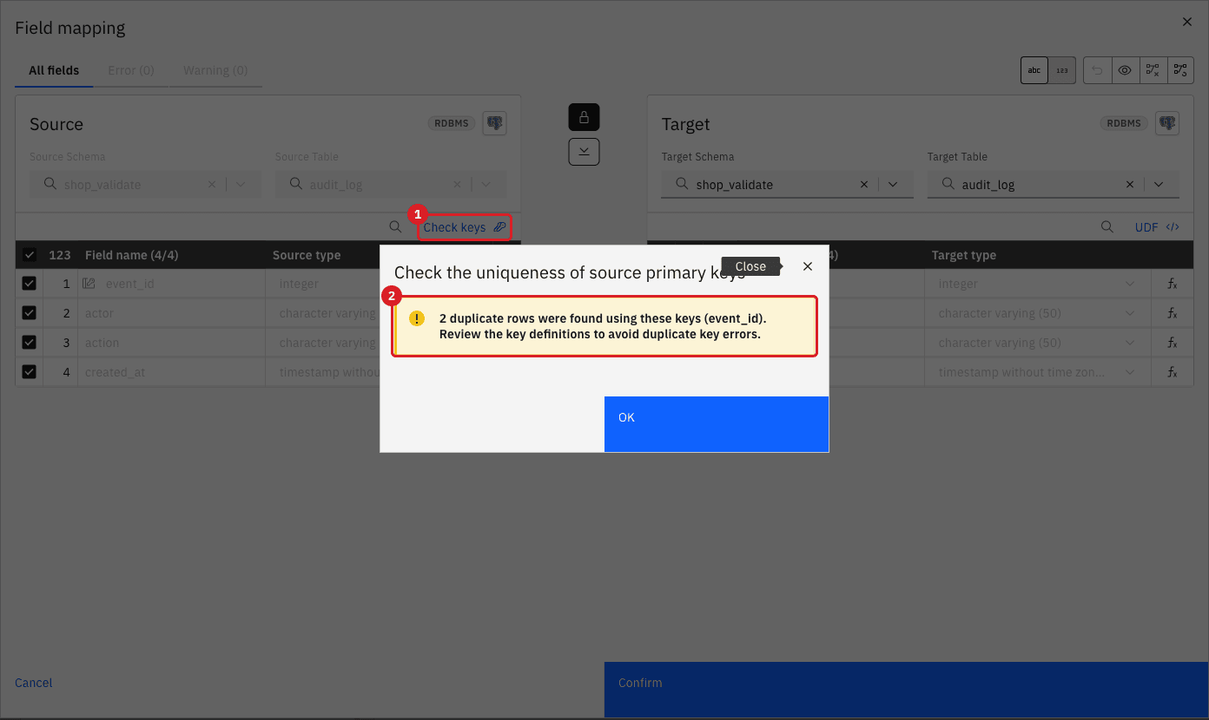Open the search icon in Target panel
The width and height of the screenshot is (1209, 720).
[1107, 227]
